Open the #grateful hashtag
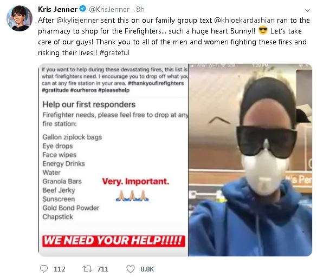Image resolution: width=317 pixels, height=278 pixels. pyautogui.click(x=114, y=53)
